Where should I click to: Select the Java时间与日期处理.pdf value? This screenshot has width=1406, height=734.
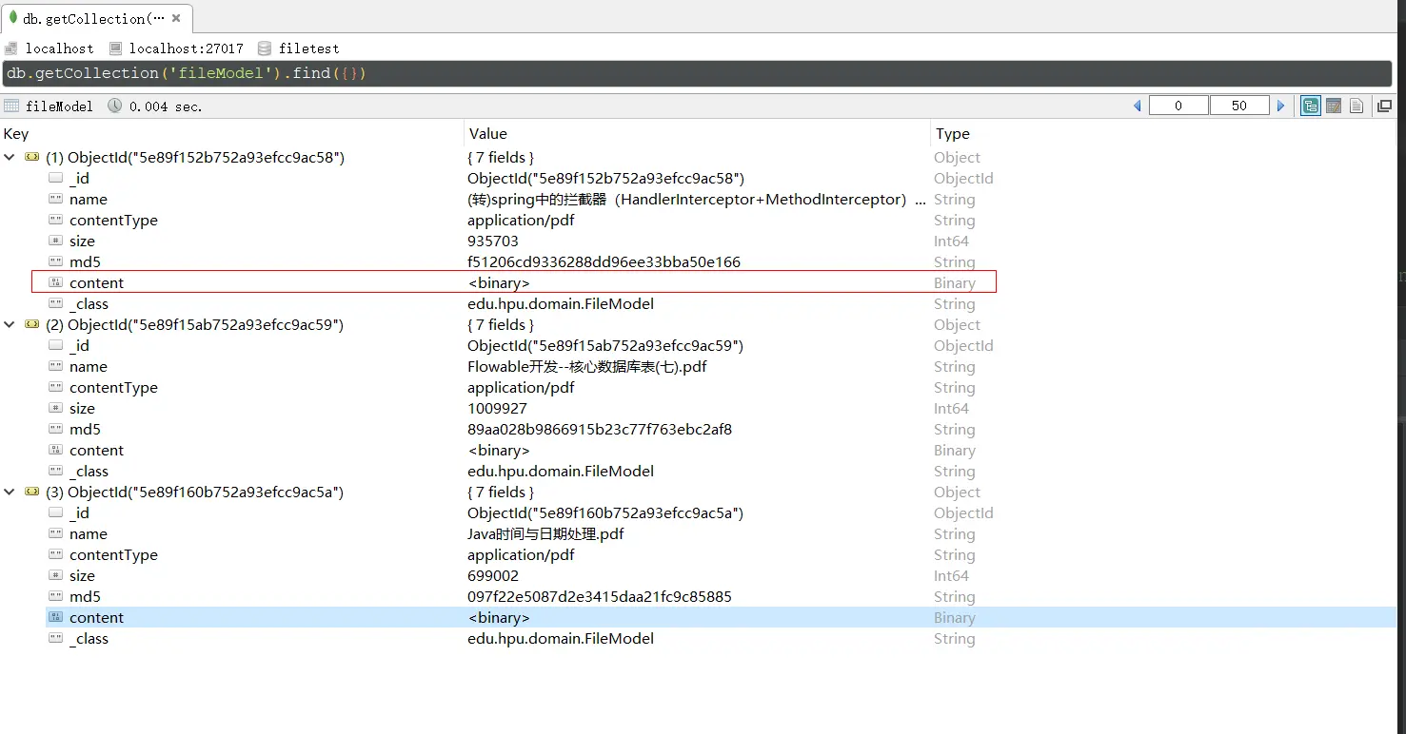click(545, 534)
